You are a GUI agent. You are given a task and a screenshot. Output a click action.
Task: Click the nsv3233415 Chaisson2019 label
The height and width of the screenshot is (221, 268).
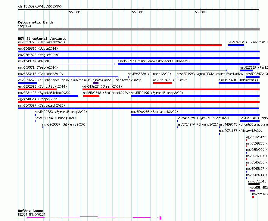click(x=41, y=74)
